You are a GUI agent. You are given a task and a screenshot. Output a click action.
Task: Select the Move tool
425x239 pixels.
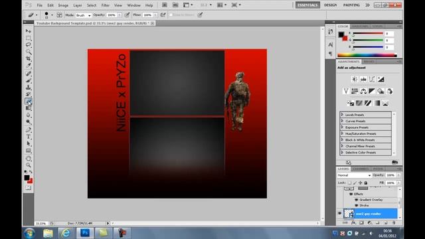[28, 31]
